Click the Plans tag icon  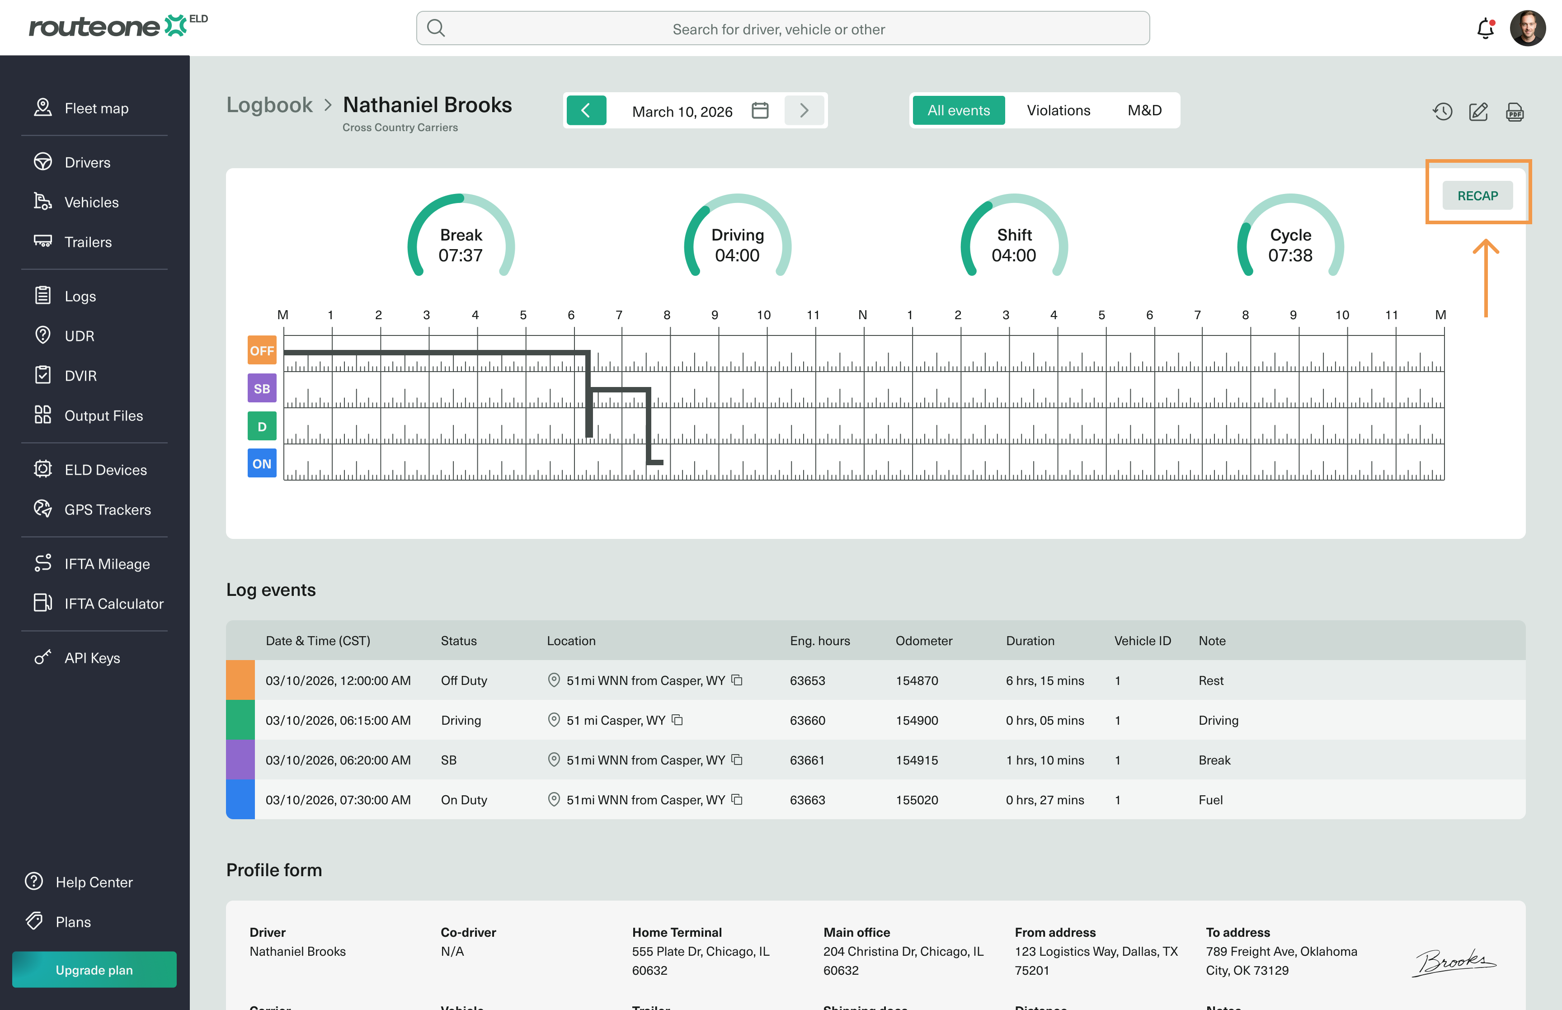(x=34, y=921)
